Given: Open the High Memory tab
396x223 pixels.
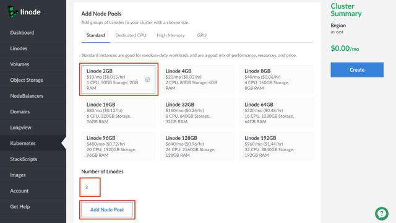Looking at the screenshot, I should point(171,35).
